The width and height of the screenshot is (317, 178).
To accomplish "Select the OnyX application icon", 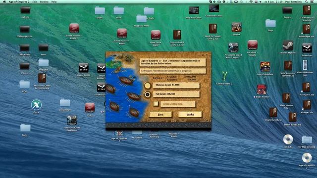I will point(36,105).
